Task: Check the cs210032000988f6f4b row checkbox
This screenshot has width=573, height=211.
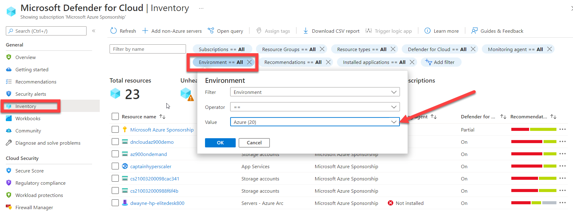Action: point(115,191)
